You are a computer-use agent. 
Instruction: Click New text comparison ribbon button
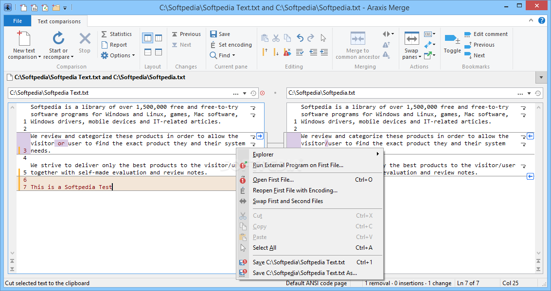(24, 45)
